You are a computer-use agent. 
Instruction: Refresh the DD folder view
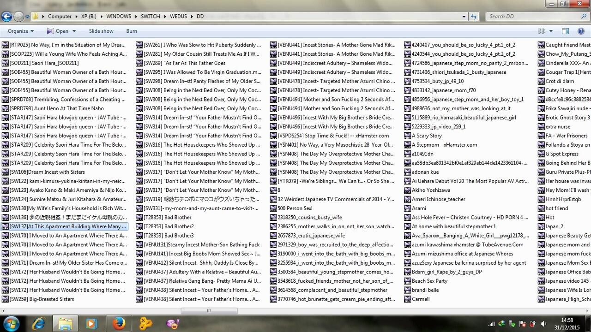pos(474,17)
